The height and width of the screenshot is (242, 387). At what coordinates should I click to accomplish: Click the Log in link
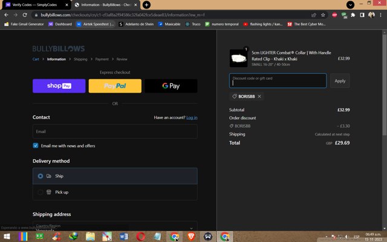tap(192, 117)
